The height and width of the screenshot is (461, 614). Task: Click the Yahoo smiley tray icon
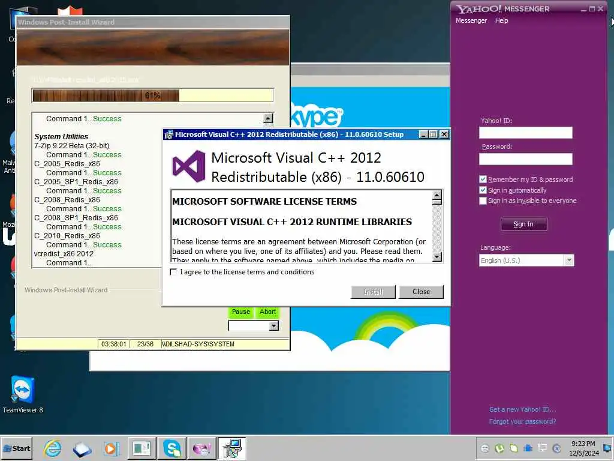pos(485,448)
